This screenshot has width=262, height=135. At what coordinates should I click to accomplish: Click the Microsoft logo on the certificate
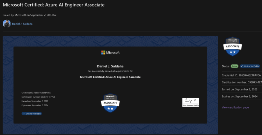[x=110, y=53]
